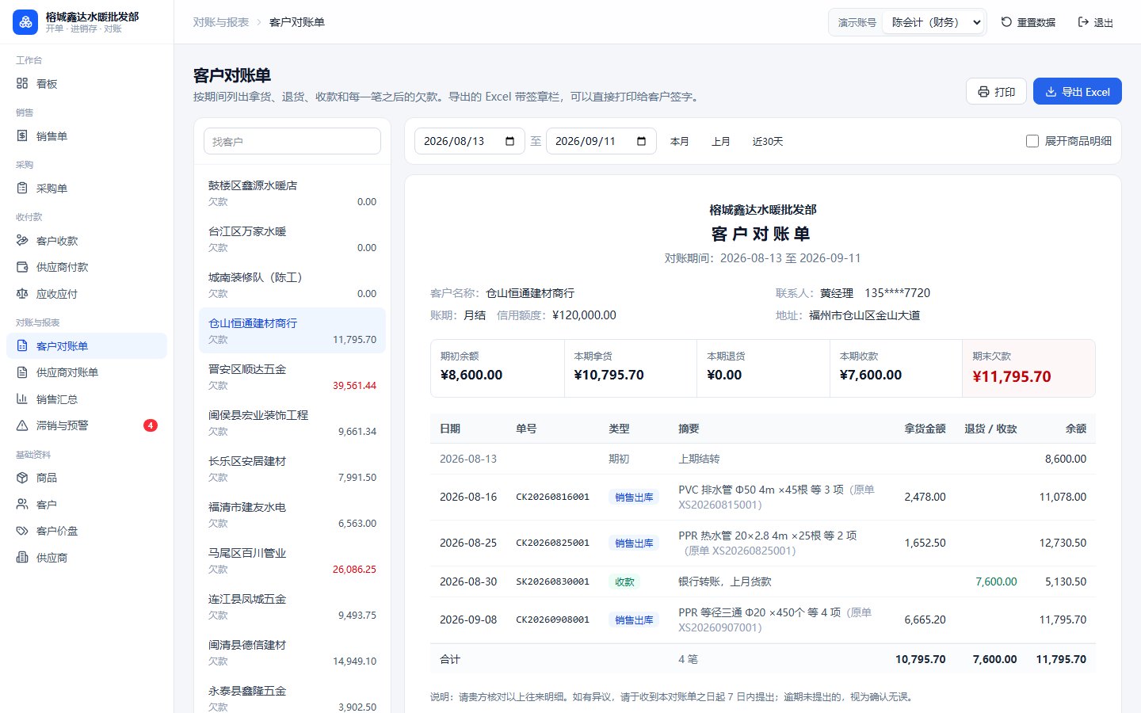The height and width of the screenshot is (713, 1141).
Task: Click the 销售单 sidebar icon
Action: [22, 135]
